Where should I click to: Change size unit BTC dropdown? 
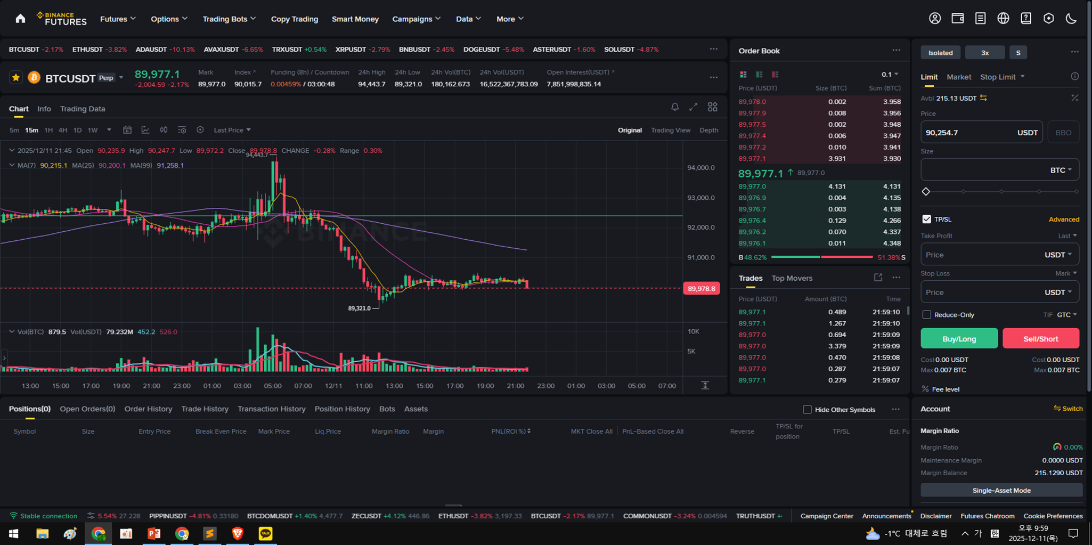(1061, 170)
